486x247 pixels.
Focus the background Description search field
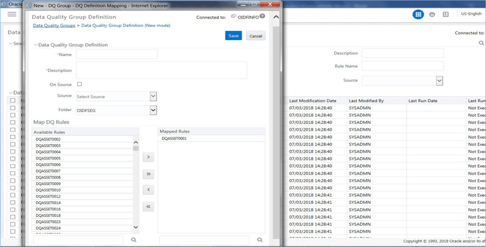(403, 53)
